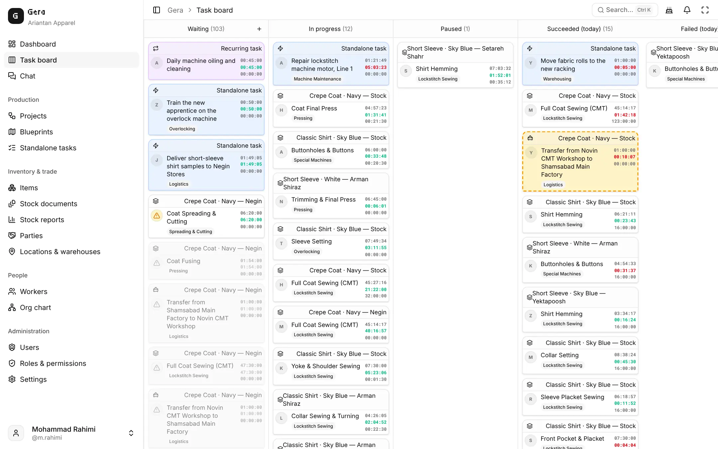This screenshot has width=718, height=449.
Task: Open the Parties page
Action: pos(72,235)
